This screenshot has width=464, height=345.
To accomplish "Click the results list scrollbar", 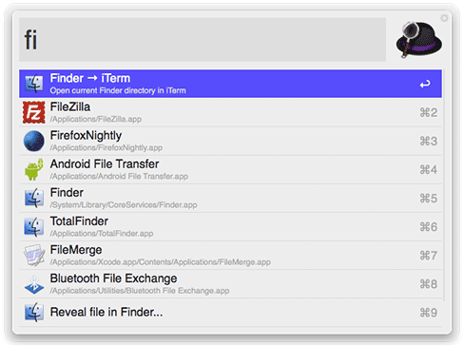I will (x=443, y=185).
